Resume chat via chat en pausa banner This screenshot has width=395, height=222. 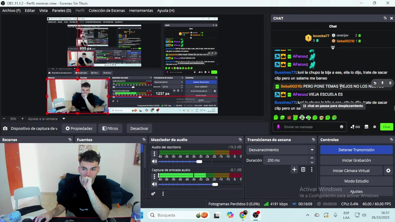point(333,106)
